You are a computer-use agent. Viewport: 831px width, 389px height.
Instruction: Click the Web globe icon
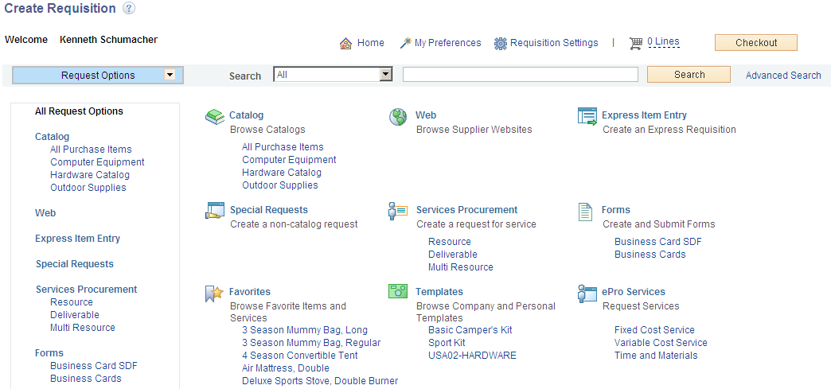(398, 117)
